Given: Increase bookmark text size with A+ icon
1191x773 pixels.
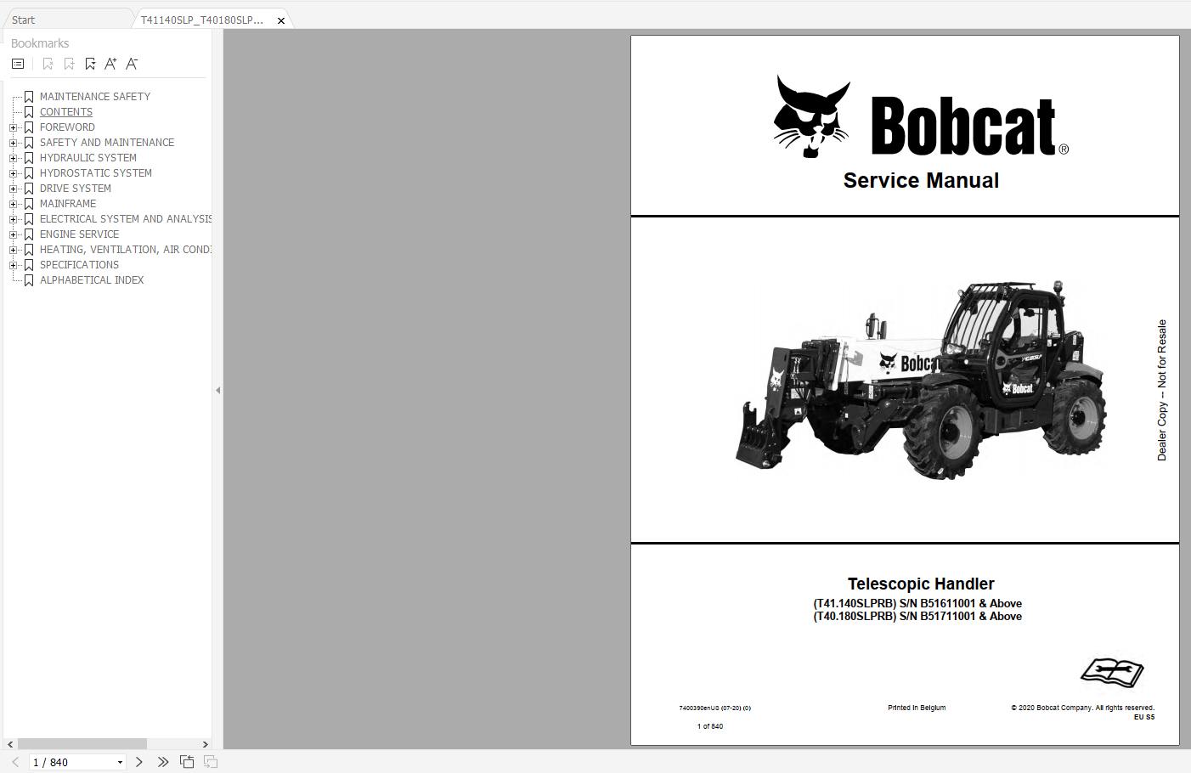Looking at the screenshot, I should coord(110,63).
